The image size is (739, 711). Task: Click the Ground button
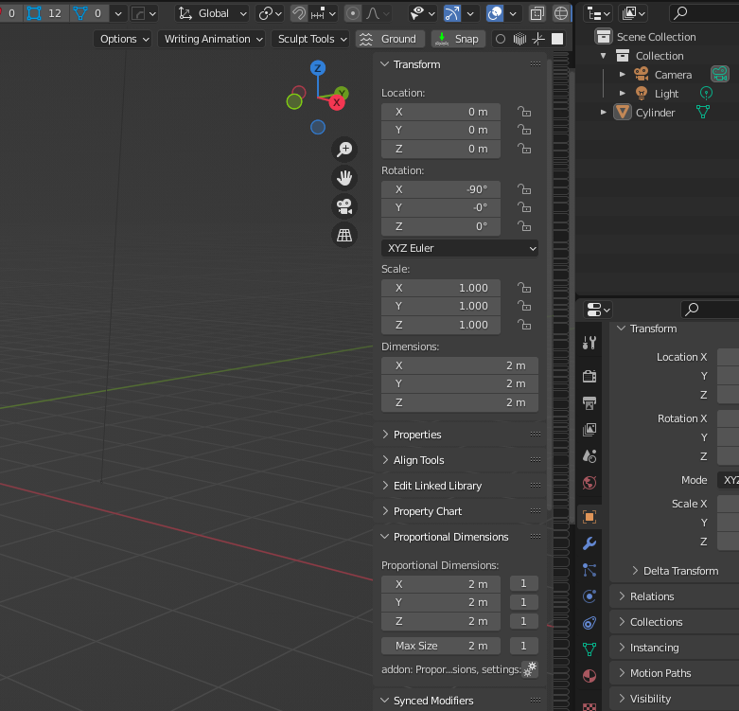[x=390, y=39]
